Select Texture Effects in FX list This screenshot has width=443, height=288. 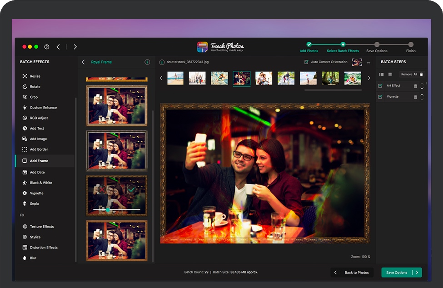(x=42, y=227)
